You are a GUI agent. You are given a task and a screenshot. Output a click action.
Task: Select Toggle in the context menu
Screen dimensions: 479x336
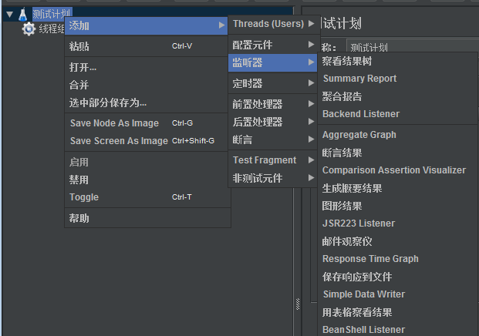tap(146, 197)
